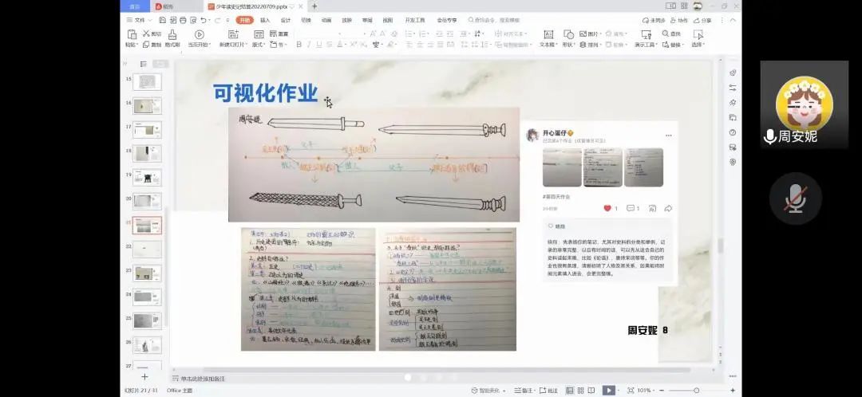Click the Replace (替换) icon
Image resolution: width=862 pixels, height=397 pixels.
tap(665, 45)
